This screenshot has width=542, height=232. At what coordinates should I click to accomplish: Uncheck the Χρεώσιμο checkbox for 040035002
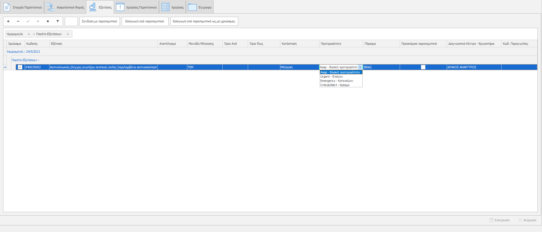click(20, 67)
